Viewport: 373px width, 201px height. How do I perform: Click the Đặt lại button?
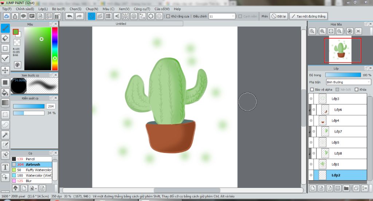279,16
